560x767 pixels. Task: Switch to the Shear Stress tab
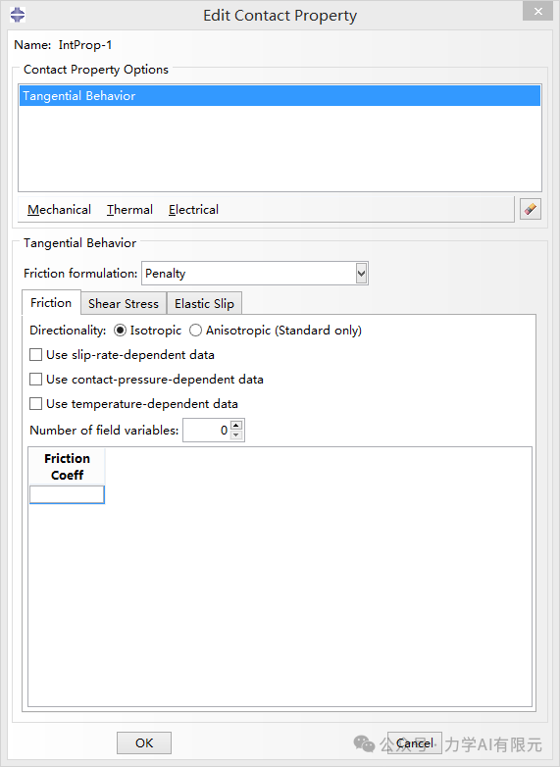point(124,303)
